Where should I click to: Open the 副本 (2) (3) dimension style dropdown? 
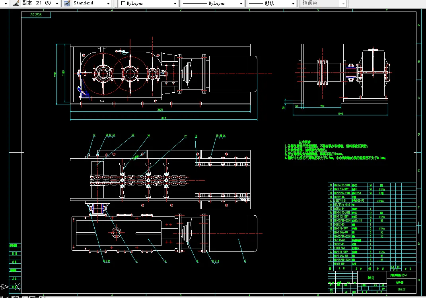57,4
